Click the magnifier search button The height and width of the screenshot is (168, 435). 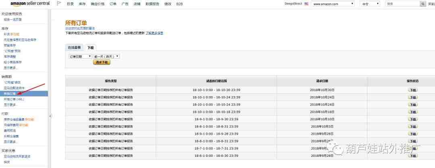pos(423,4)
